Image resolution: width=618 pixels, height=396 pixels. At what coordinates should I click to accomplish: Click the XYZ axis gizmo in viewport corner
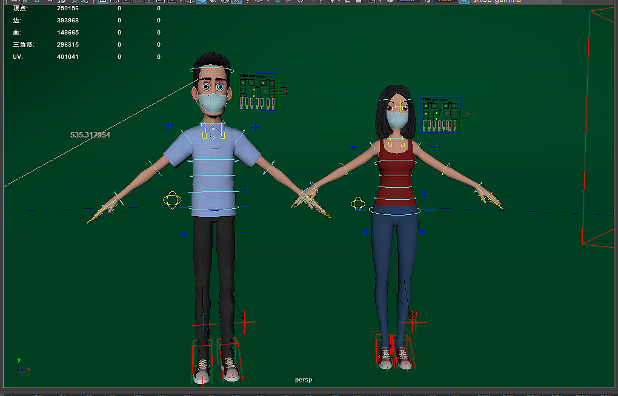pyautogui.click(x=23, y=365)
